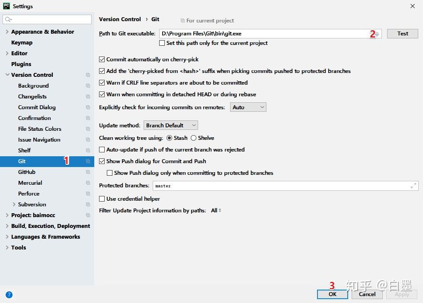Click the browse icon at end of Git executable path

[x=377, y=33]
